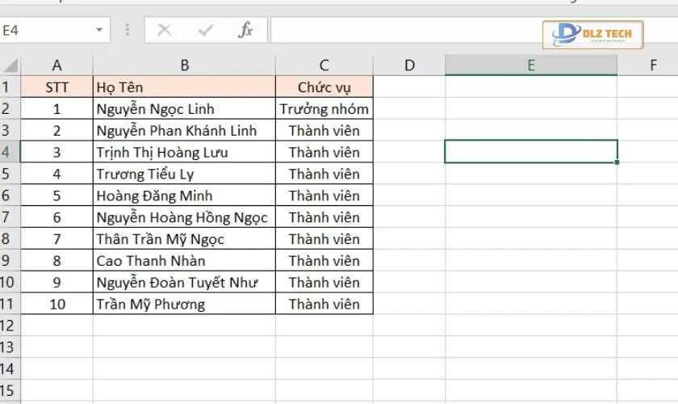
Task: Select cell Hoàng Đăng Minh
Action: coord(184,195)
